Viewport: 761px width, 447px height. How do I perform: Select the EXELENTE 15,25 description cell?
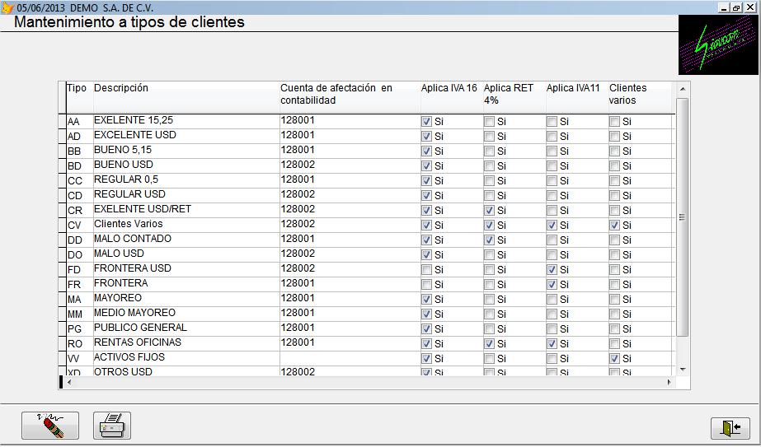pos(186,121)
